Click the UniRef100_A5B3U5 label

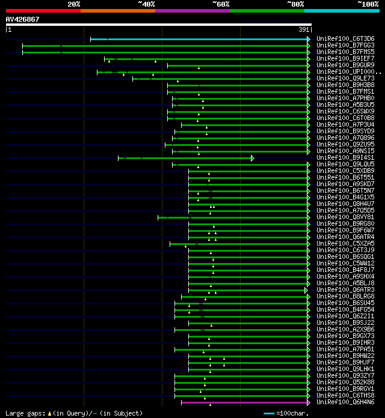[x=345, y=104]
